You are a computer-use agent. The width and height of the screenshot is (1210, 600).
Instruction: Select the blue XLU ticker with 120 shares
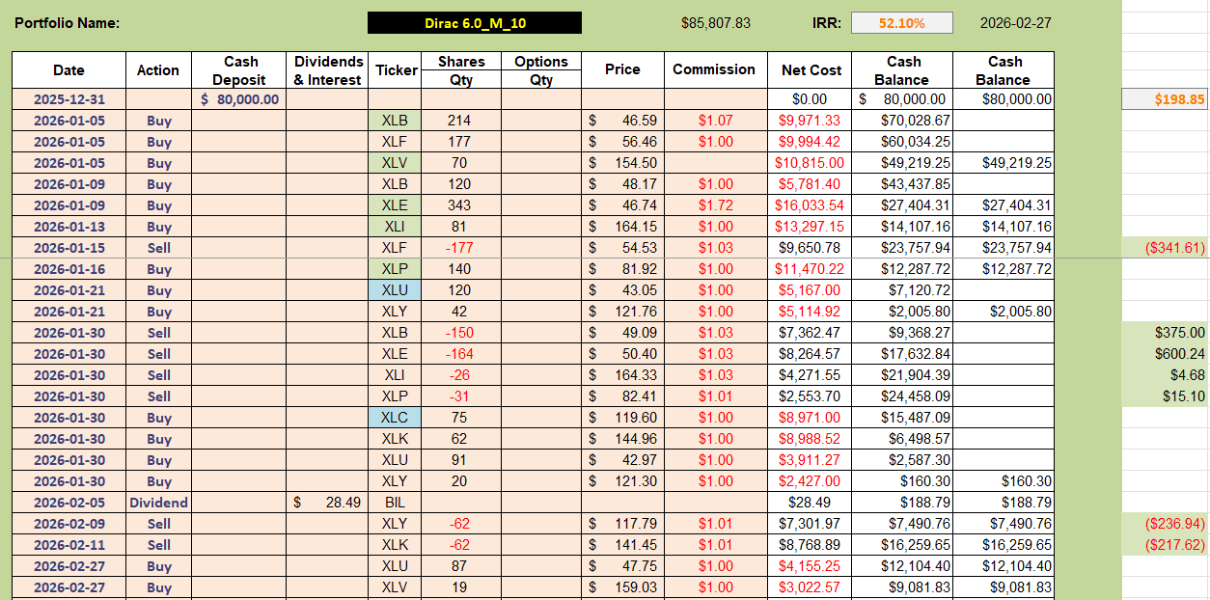coord(394,290)
